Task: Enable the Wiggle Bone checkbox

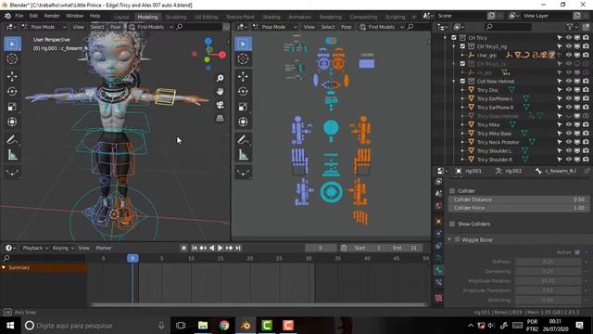Action: tap(457, 239)
